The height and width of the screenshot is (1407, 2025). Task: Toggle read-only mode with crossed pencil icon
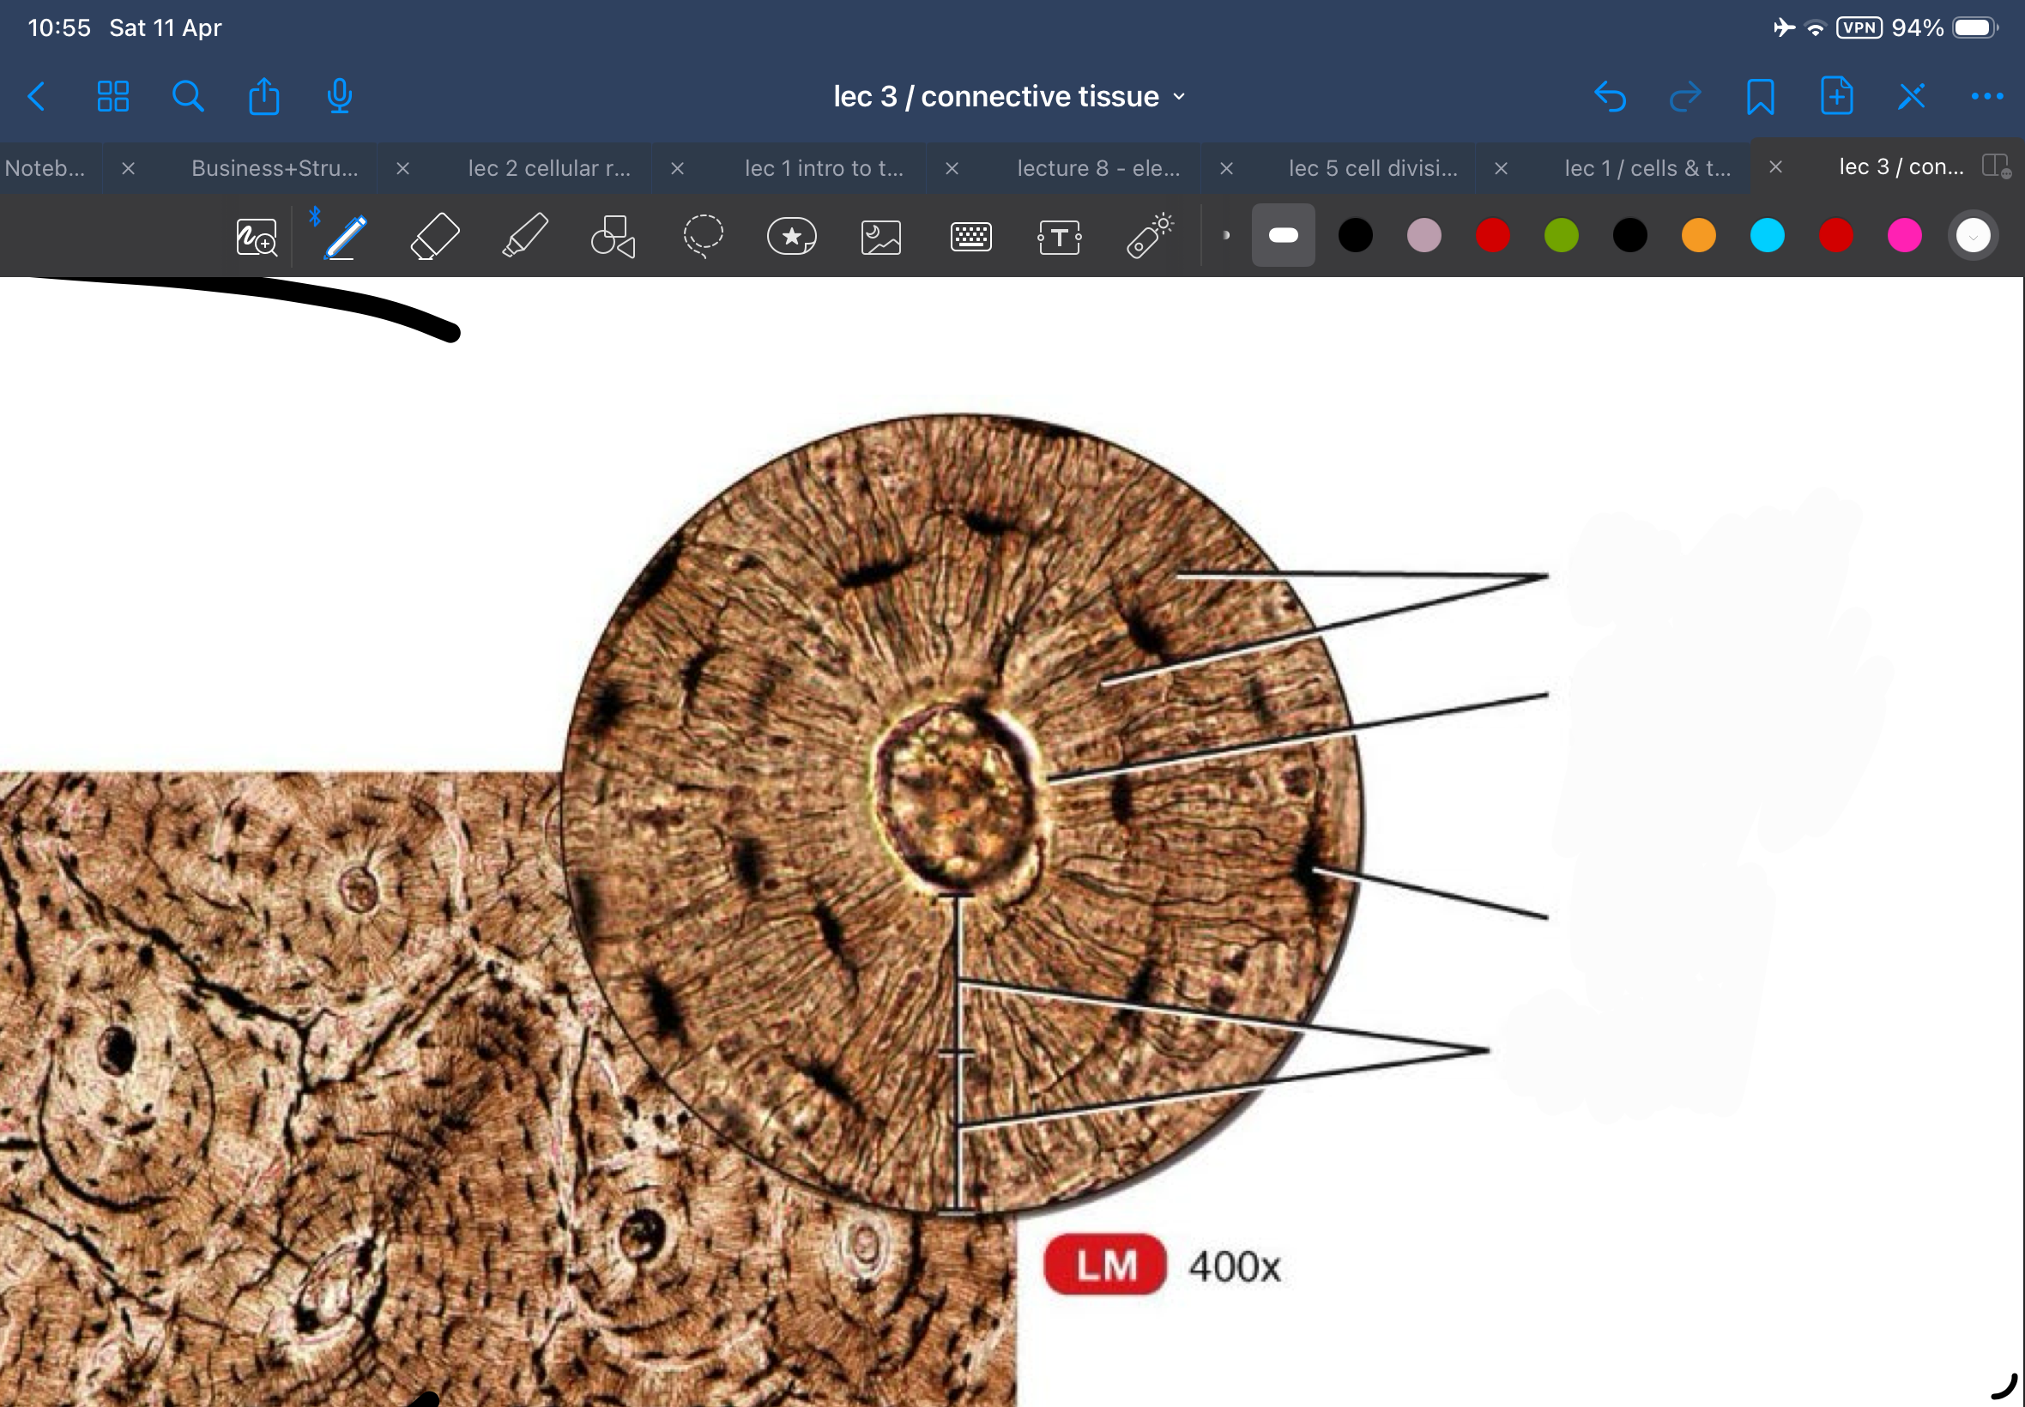[x=1911, y=96]
